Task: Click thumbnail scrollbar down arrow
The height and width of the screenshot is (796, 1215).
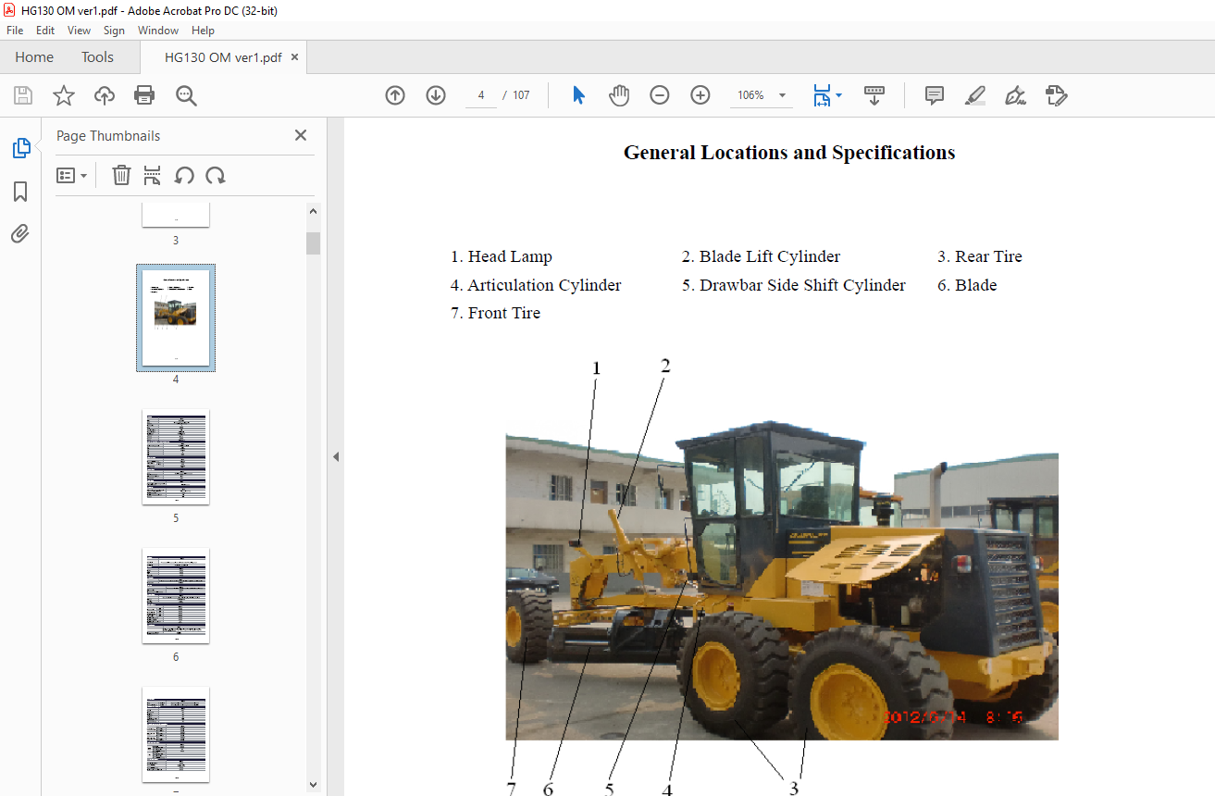Action: pos(313,785)
